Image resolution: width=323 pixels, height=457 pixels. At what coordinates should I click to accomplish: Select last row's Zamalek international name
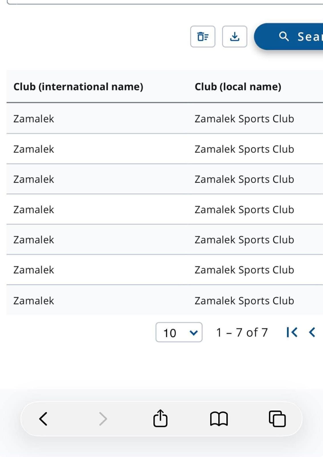tap(34, 301)
